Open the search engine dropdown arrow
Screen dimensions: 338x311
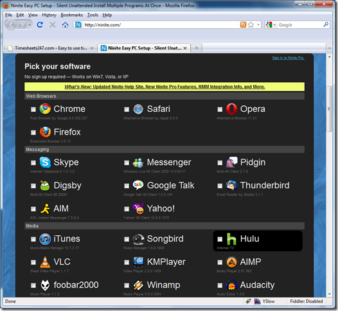(274, 25)
